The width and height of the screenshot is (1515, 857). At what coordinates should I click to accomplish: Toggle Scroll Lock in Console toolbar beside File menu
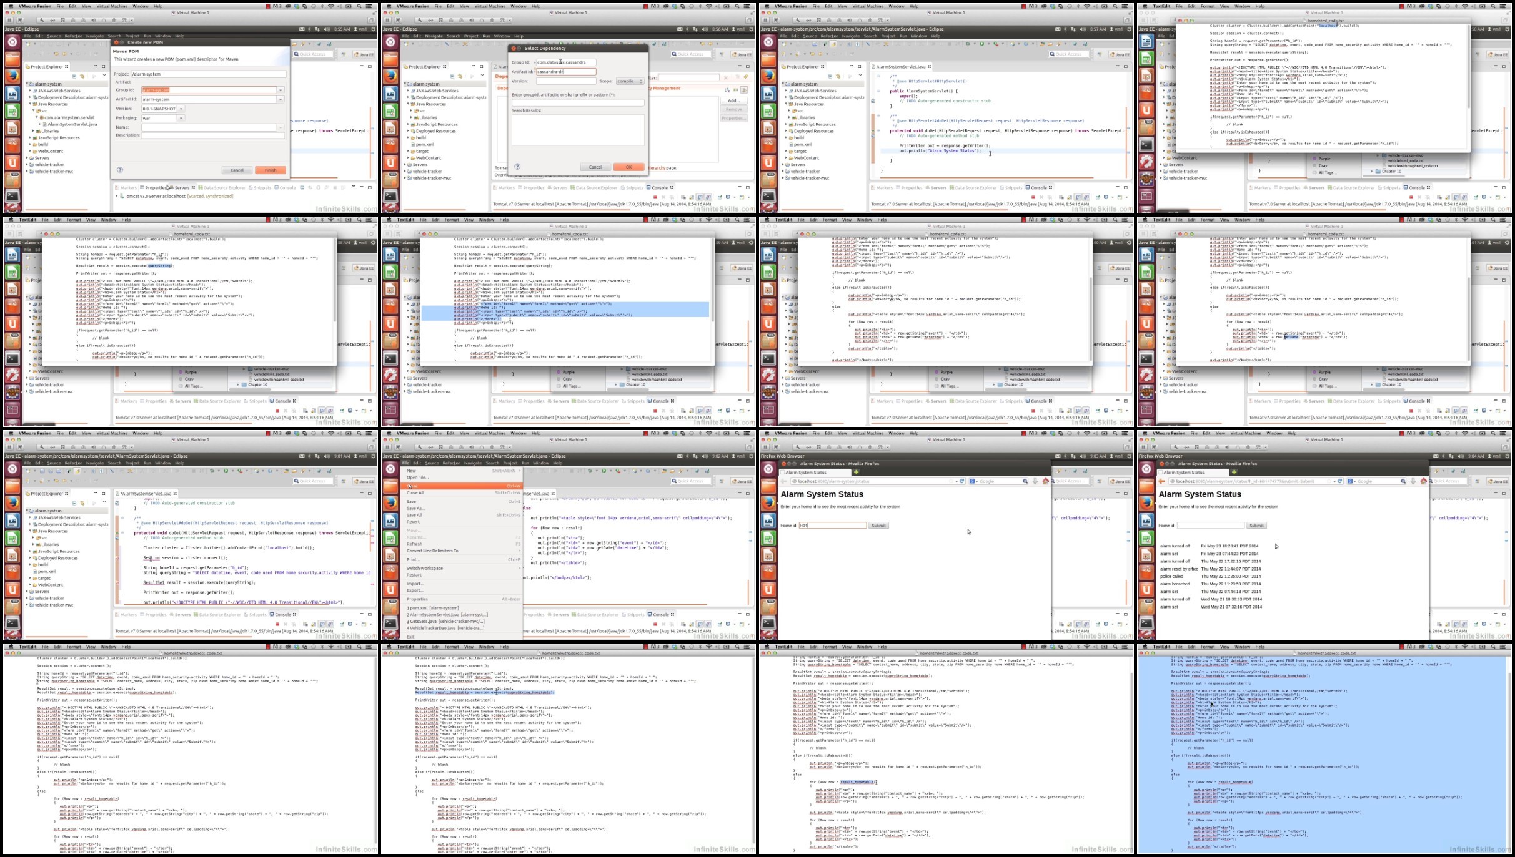pos(692,624)
